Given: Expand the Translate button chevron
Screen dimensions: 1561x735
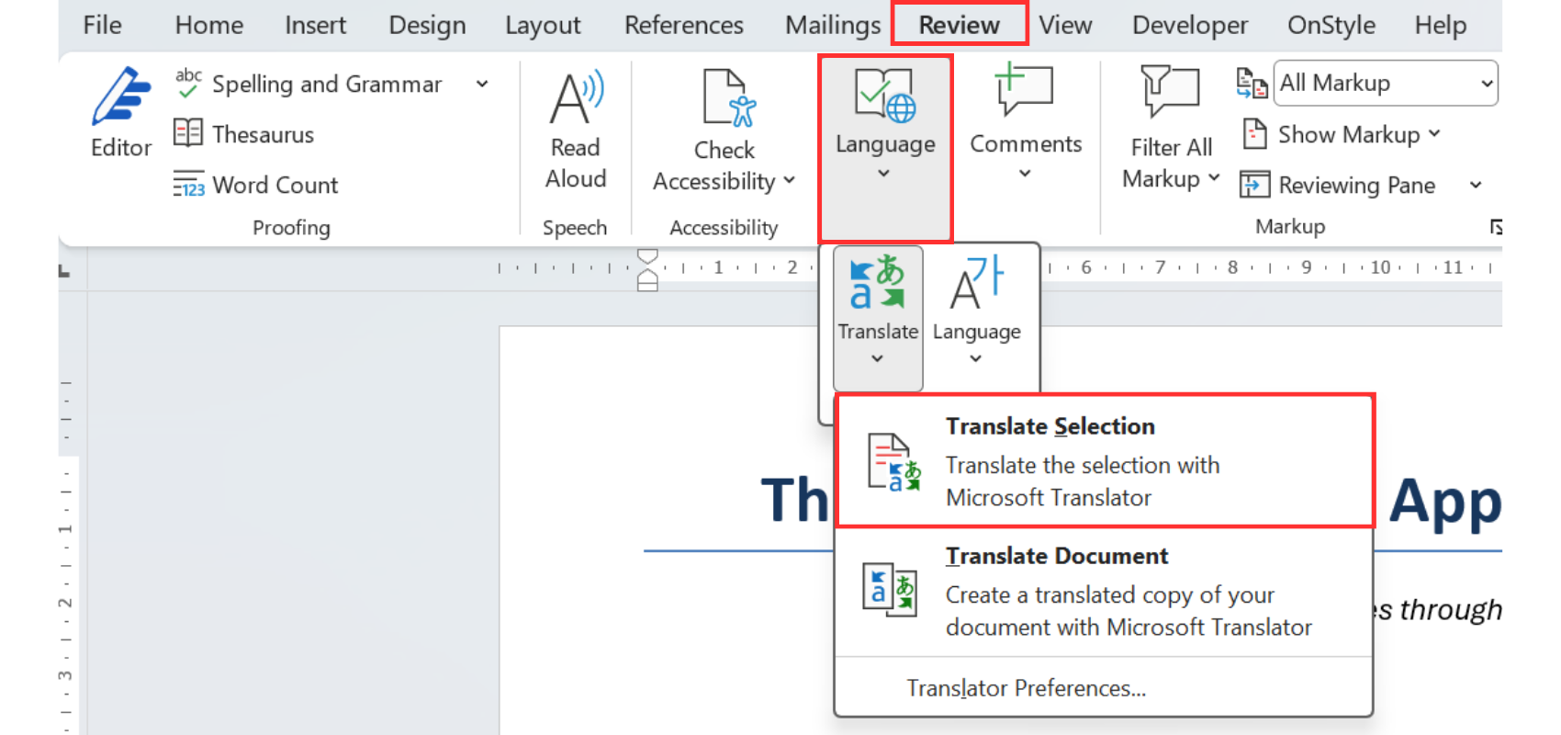Looking at the screenshot, I should point(877,358).
